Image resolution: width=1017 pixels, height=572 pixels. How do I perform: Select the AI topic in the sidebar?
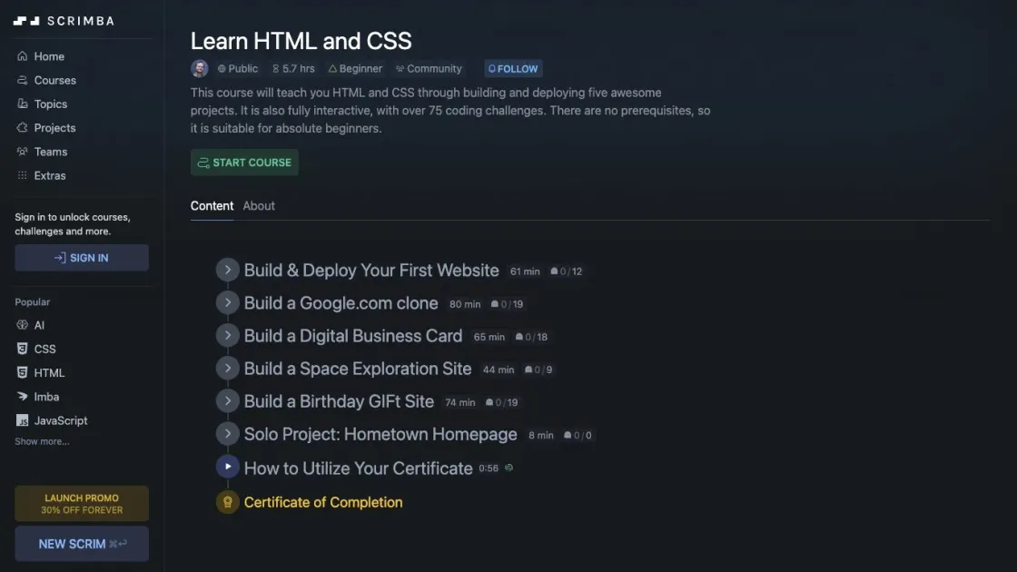(38, 324)
